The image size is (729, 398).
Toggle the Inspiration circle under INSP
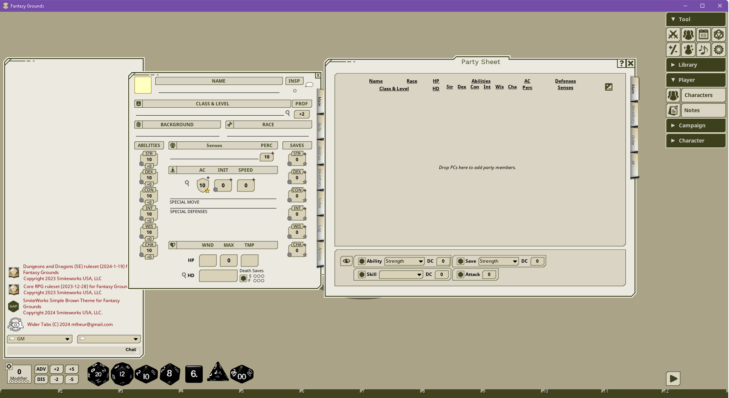295,91
